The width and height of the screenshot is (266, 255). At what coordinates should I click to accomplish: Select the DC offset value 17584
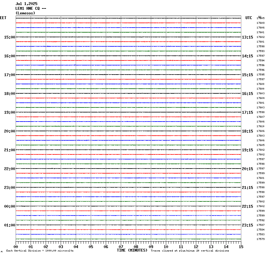pos(261,230)
